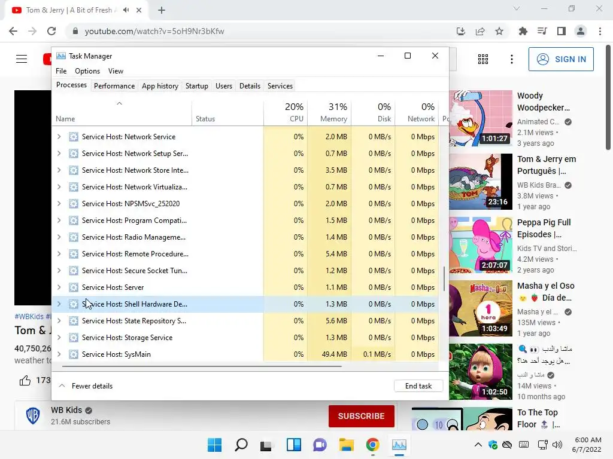Switch to the Performance tab
This screenshot has height=459, width=613.
tap(114, 86)
